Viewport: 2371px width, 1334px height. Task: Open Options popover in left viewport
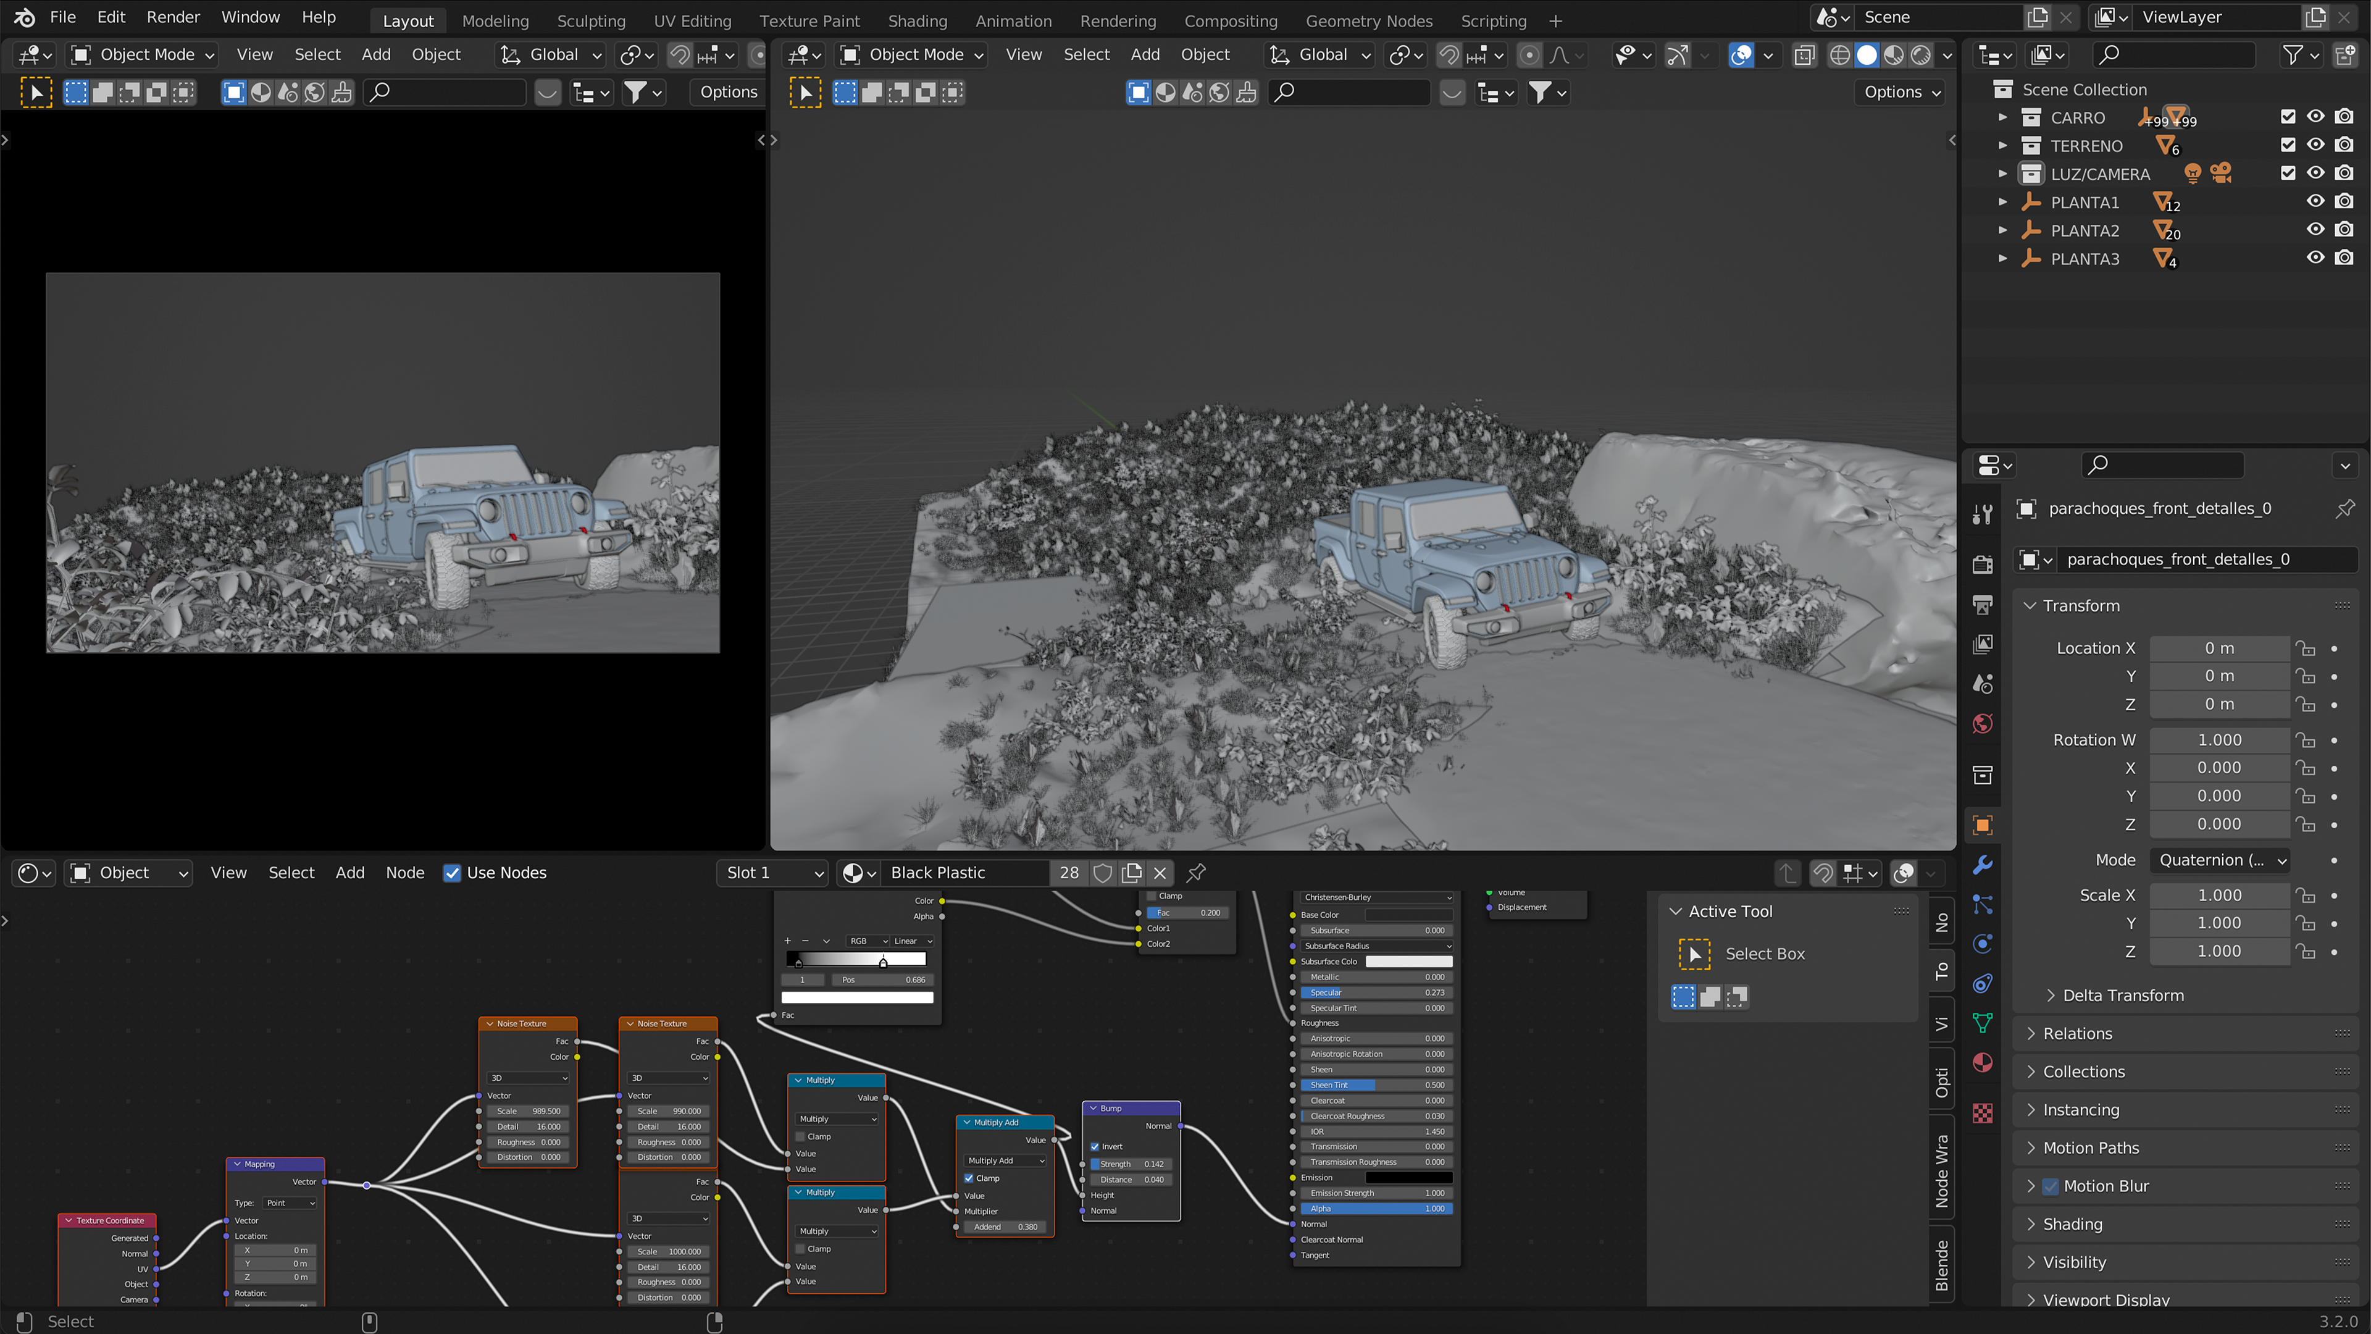pyautogui.click(x=728, y=92)
